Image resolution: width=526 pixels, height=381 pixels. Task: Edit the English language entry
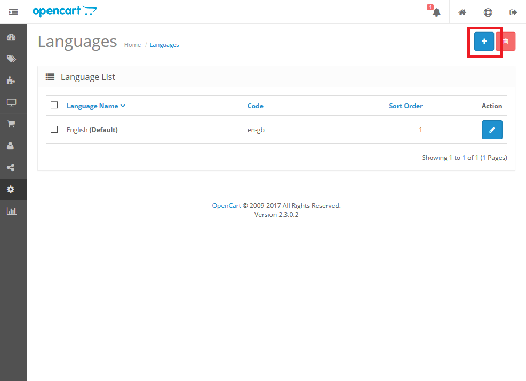click(x=492, y=129)
